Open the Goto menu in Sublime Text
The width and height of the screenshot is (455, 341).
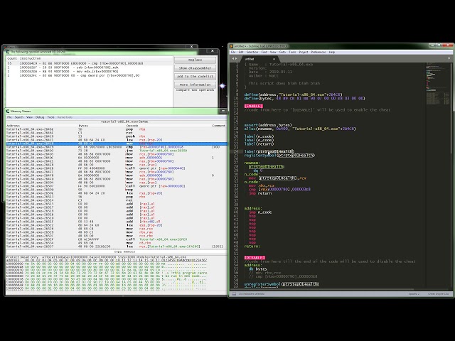pyautogui.click(x=282, y=52)
